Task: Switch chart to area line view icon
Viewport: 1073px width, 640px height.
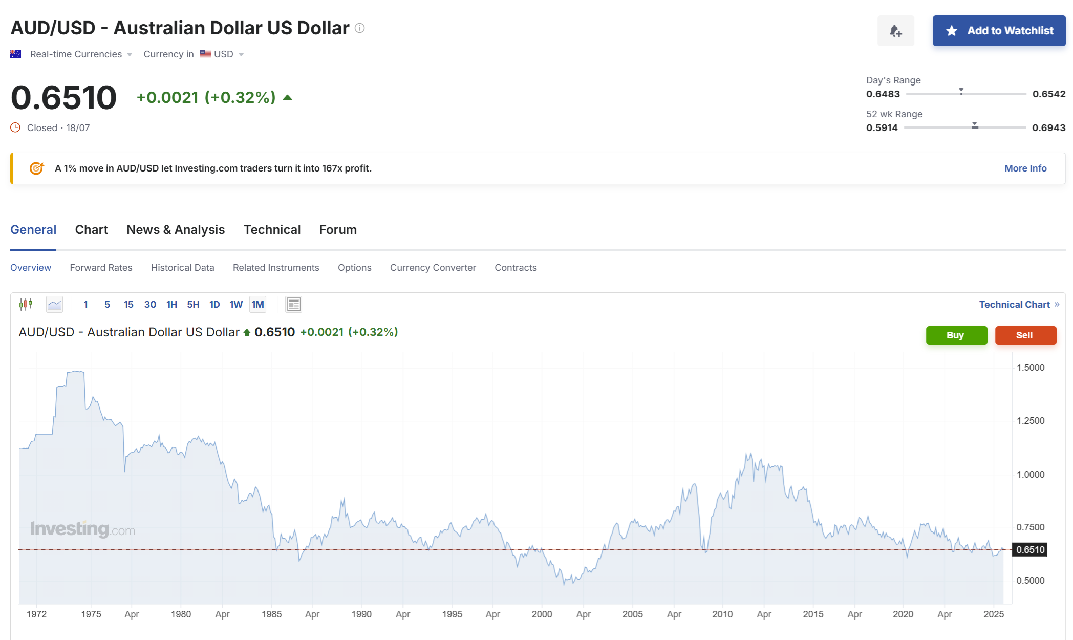Action: coord(54,304)
